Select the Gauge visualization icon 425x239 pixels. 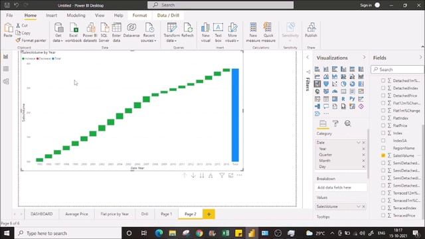tap(335, 92)
